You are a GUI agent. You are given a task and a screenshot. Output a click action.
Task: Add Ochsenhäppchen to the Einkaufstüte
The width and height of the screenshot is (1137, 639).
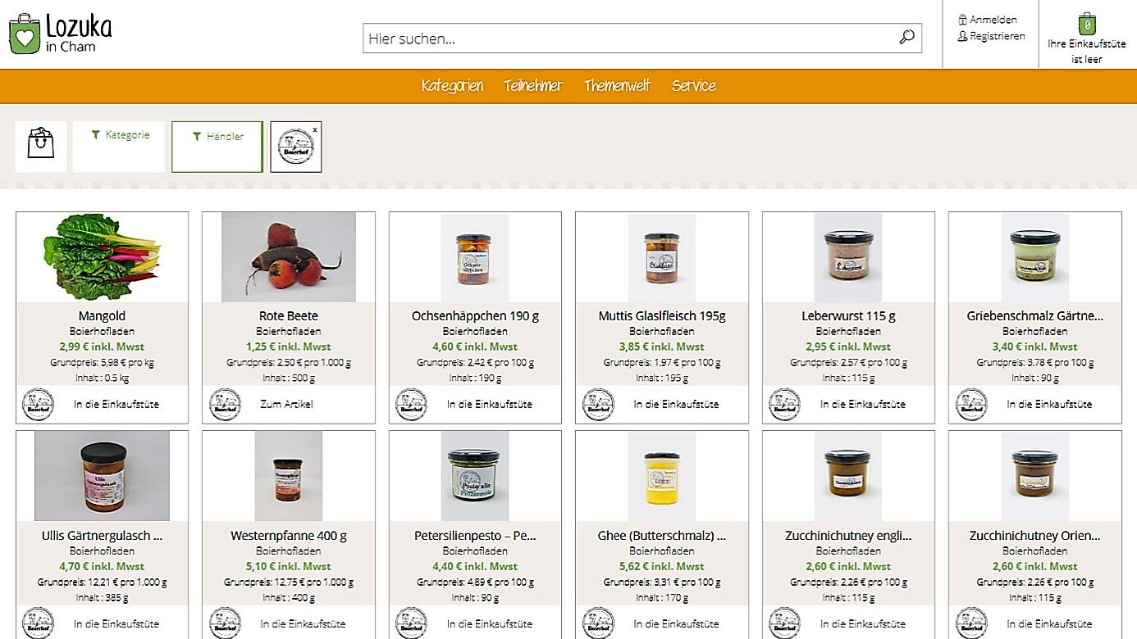point(490,404)
